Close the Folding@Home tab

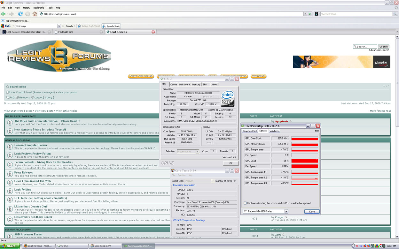point(101,32)
